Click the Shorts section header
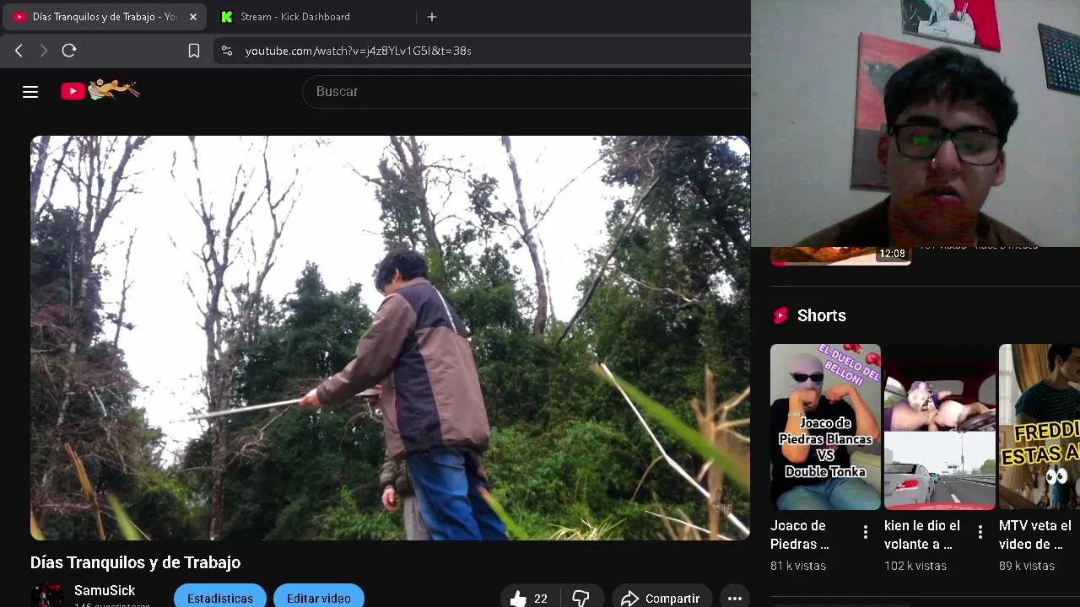Screen dimensions: 1080x607 coord(821,315)
